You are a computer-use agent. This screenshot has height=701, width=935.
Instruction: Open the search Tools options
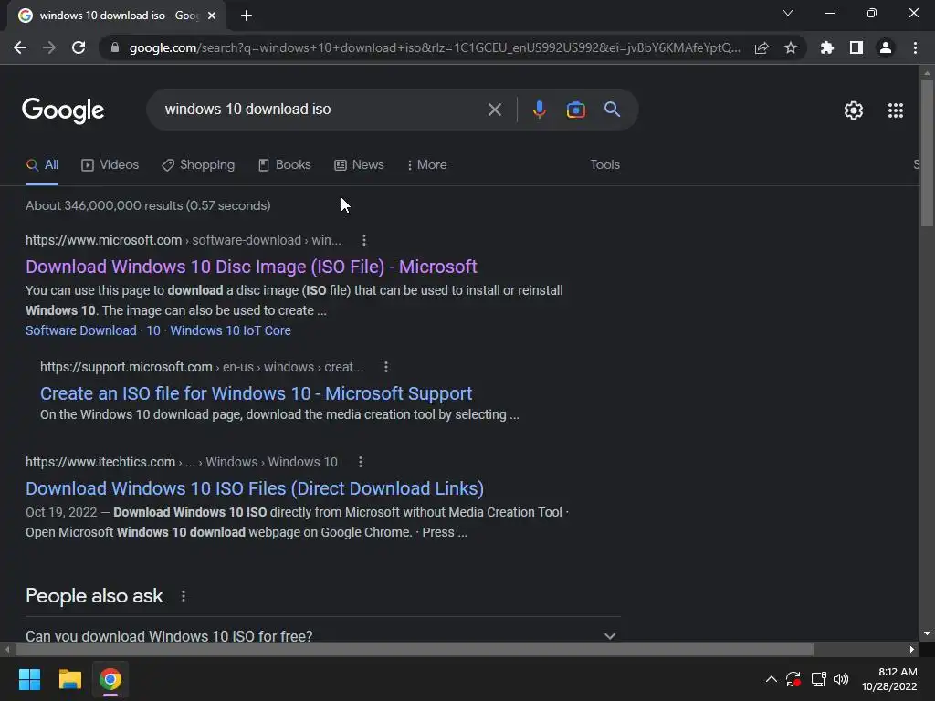tap(604, 165)
